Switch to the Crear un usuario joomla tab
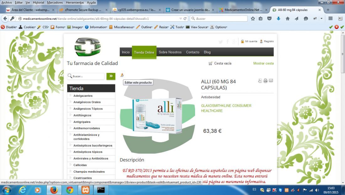The height and width of the screenshot is (195, 345). click(x=191, y=10)
